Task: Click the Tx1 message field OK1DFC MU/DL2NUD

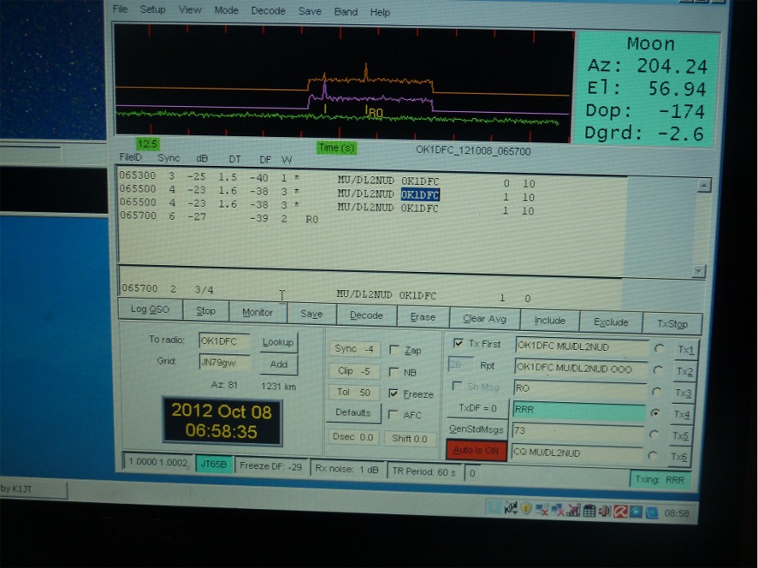Action: click(582, 346)
